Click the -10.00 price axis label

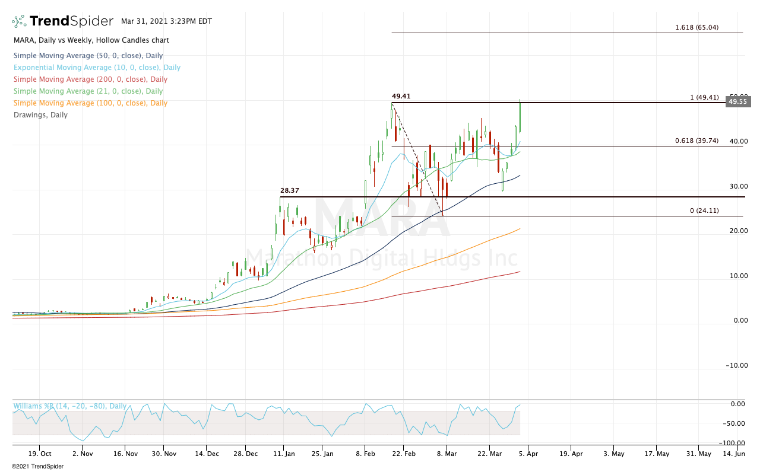(x=737, y=366)
